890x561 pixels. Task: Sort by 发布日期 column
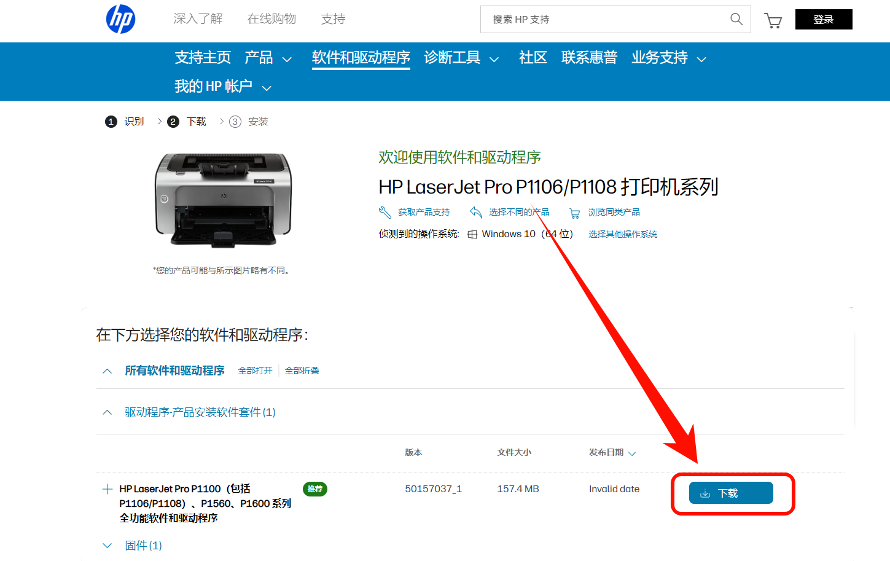(612, 453)
